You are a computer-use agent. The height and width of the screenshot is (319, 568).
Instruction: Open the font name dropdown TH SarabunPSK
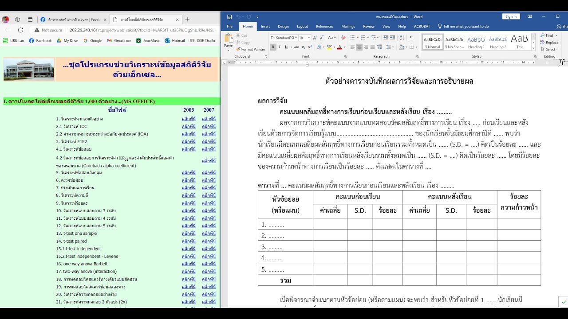coord(295,38)
